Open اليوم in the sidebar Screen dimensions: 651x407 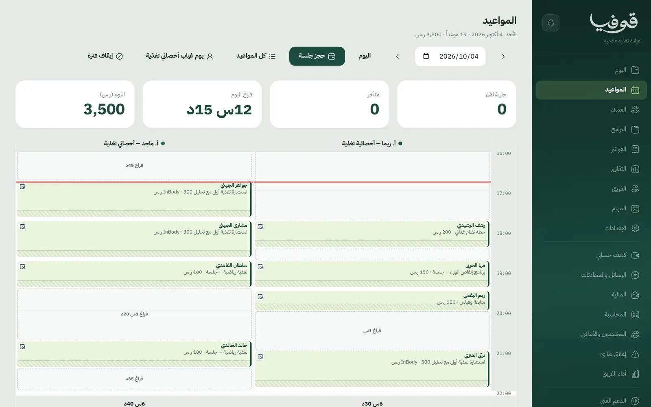coord(591,70)
